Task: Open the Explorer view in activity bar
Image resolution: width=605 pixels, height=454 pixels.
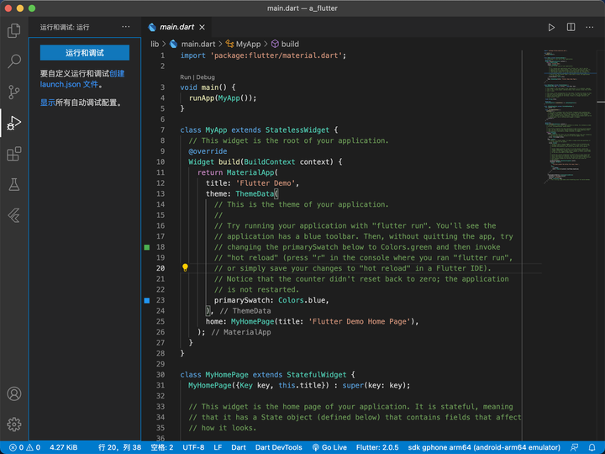Action: tap(14, 30)
